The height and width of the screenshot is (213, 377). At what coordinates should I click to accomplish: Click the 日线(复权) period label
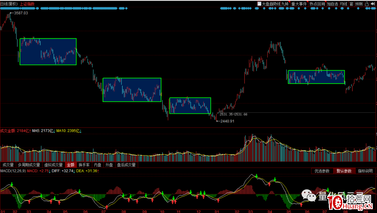[9, 4]
